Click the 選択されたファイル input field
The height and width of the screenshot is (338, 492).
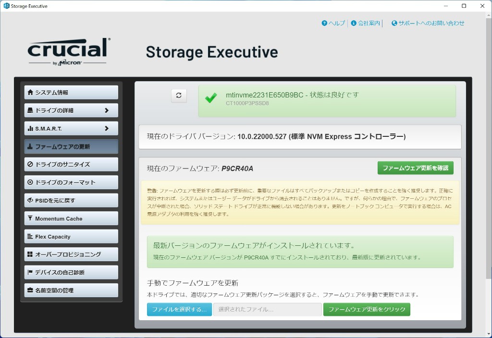(x=267, y=310)
